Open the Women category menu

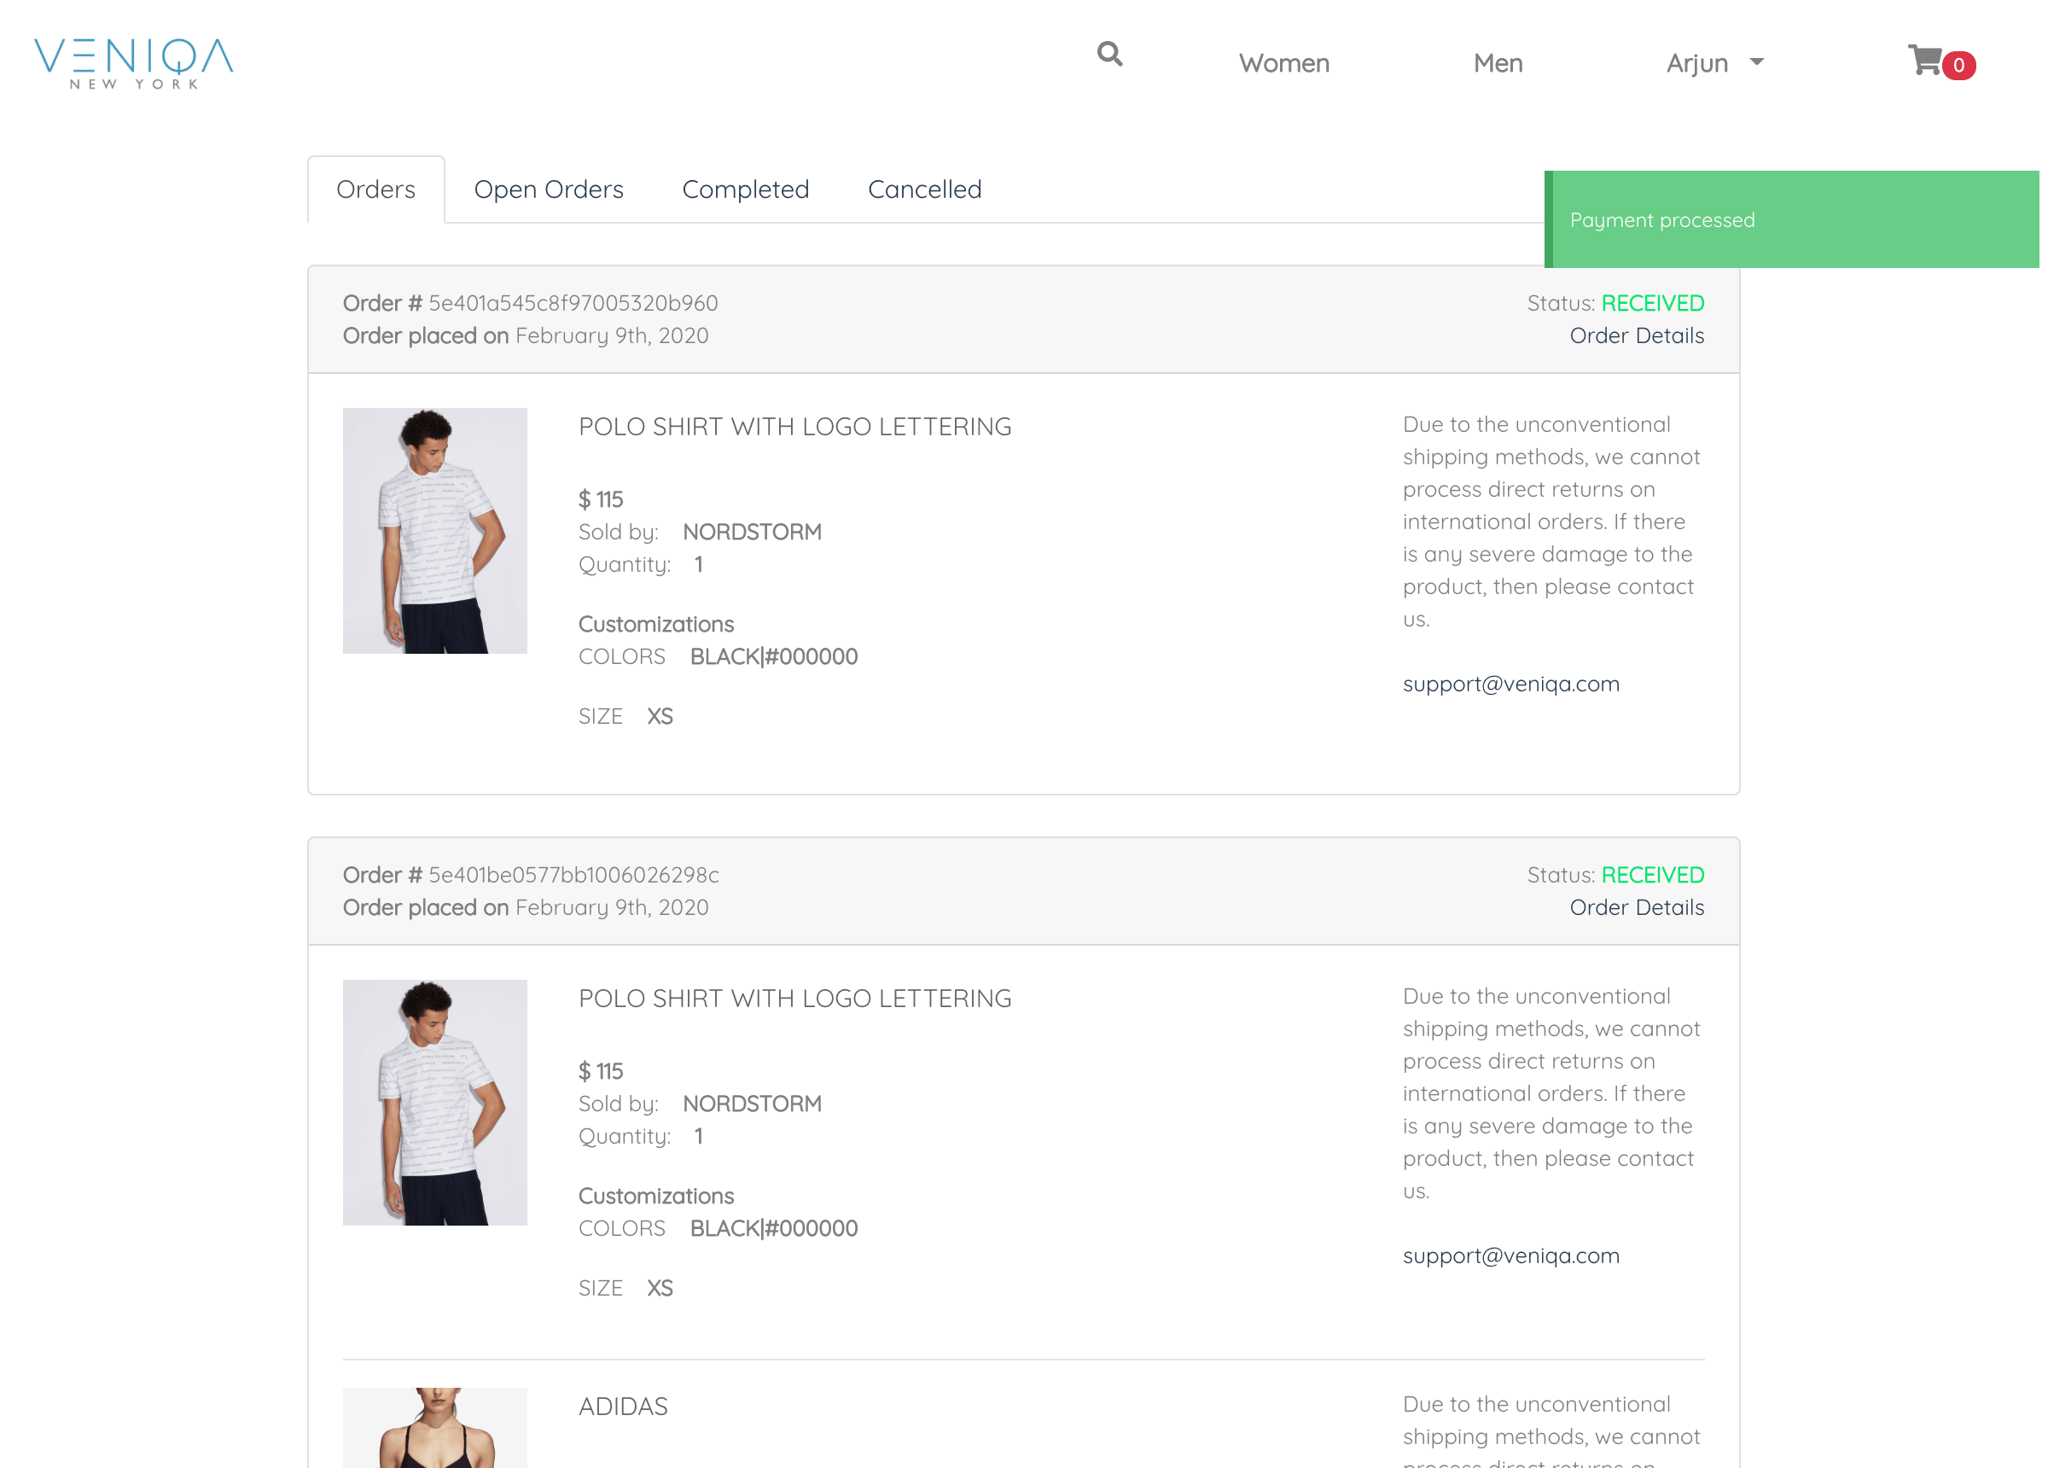[x=1283, y=63]
